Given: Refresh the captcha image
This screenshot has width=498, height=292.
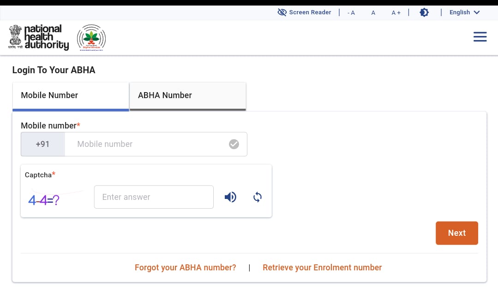Looking at the screenshot, I should click(258, 197).
